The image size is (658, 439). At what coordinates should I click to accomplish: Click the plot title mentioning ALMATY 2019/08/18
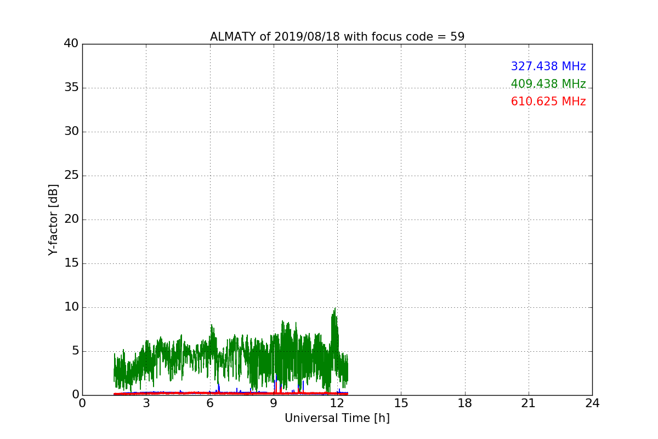[x=337, y=37]
